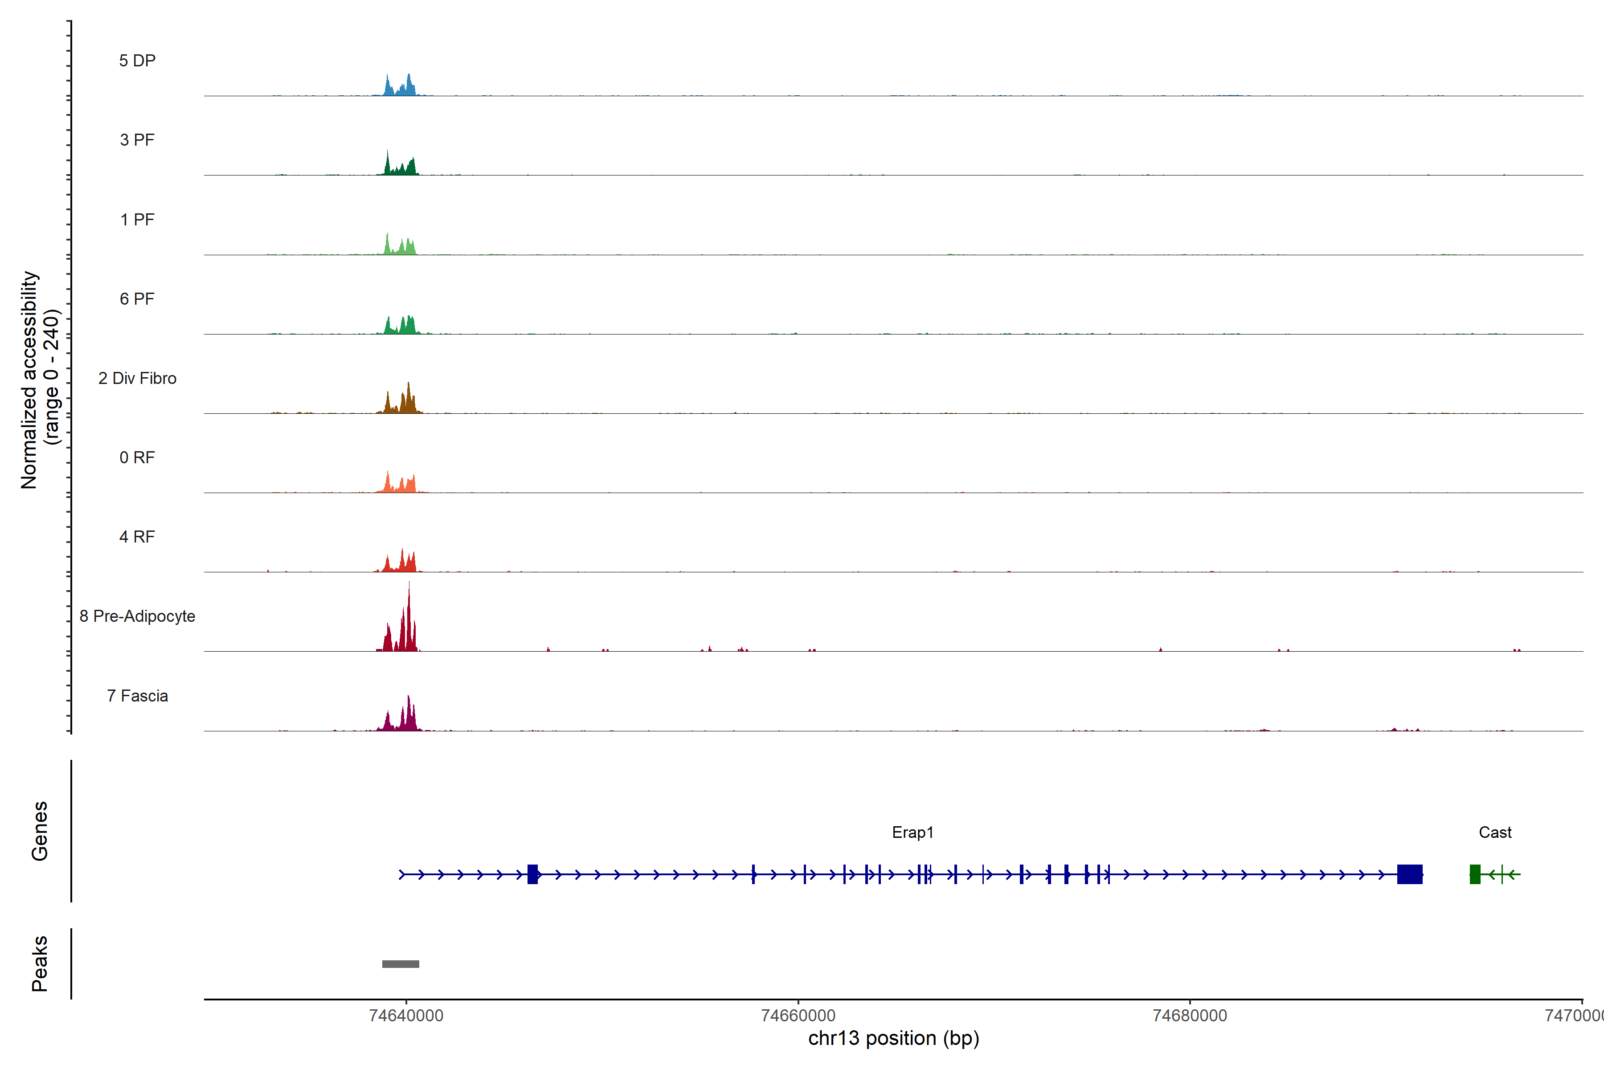Click the first blue Erap1 exon block
This screenshot has height=1069, width=1604.
[532, 874]
